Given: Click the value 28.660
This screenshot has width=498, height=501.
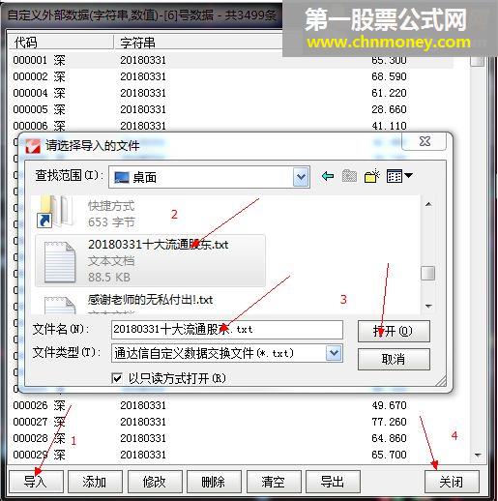Looking at the screenshot, I should [x=389, y=109].
